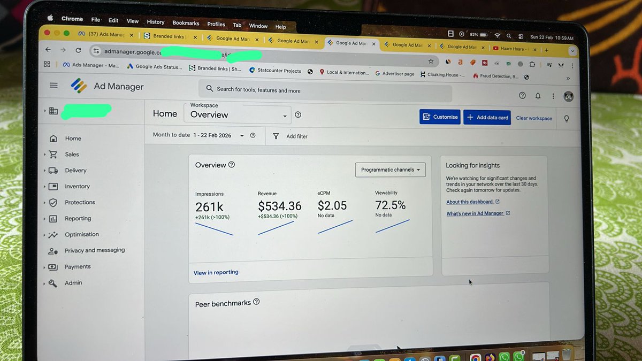The image size is (642, 361).
Task: Open the Fraud Detection bookmark
Action: click(x=495, y=76)
